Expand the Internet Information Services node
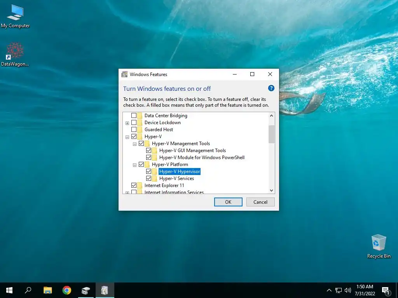 (x=127, y=192)
